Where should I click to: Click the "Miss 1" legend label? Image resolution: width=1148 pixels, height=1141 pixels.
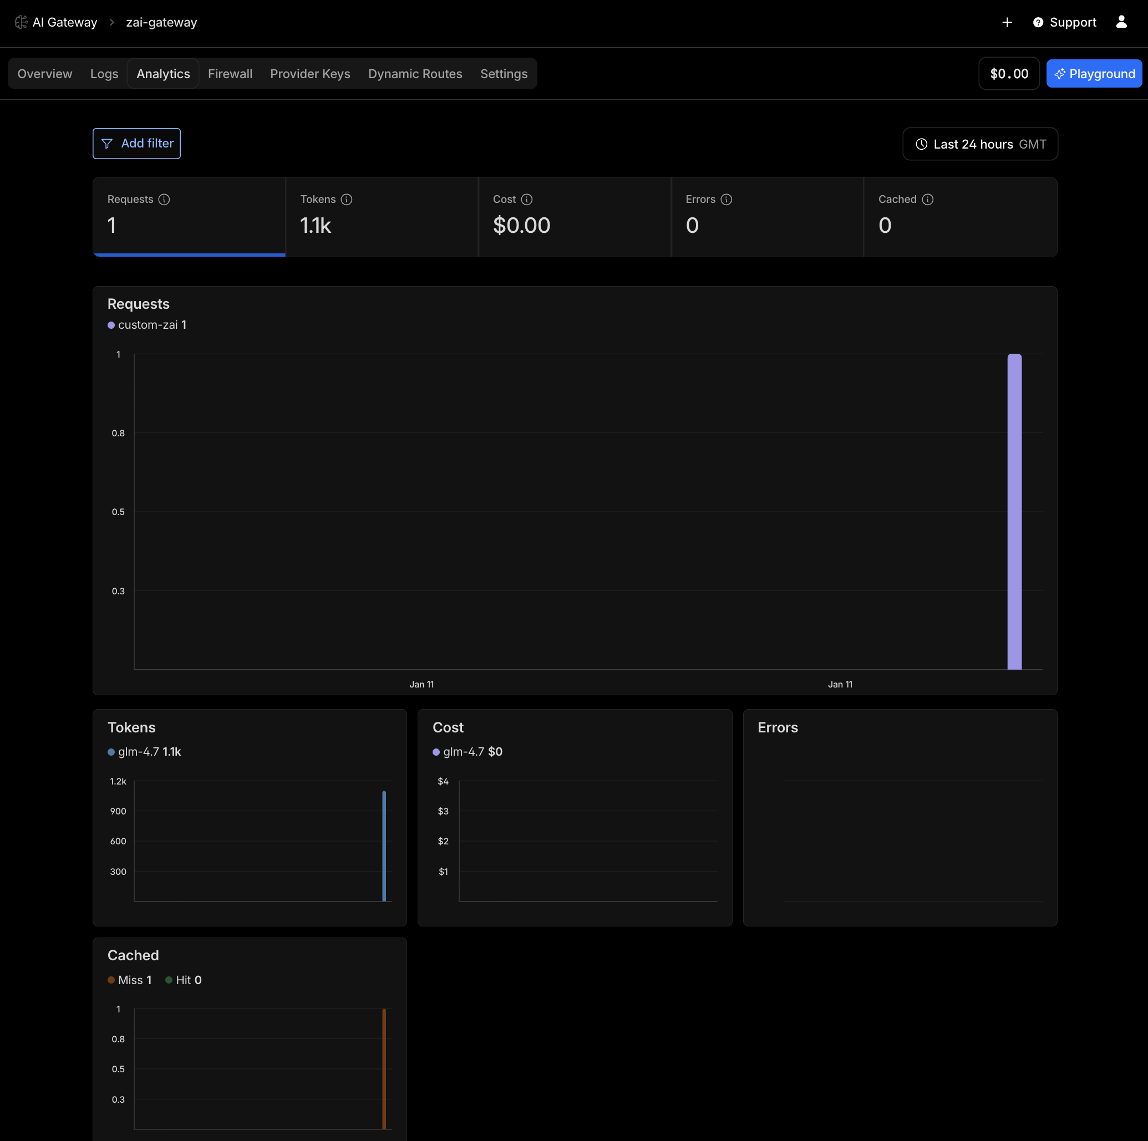coord(135,980)
